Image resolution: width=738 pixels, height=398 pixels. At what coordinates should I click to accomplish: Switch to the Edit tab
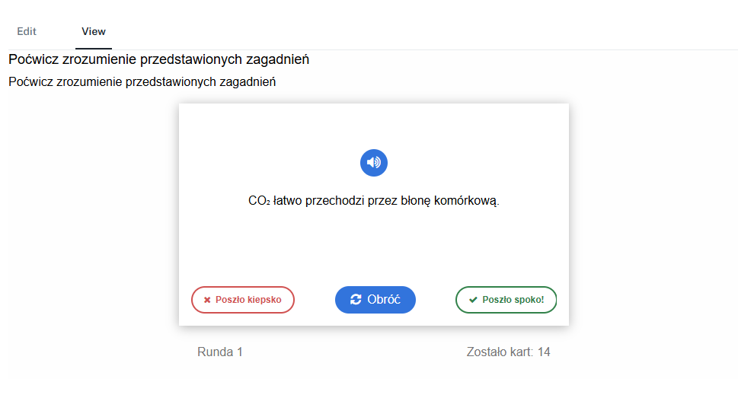pos(27,32)
